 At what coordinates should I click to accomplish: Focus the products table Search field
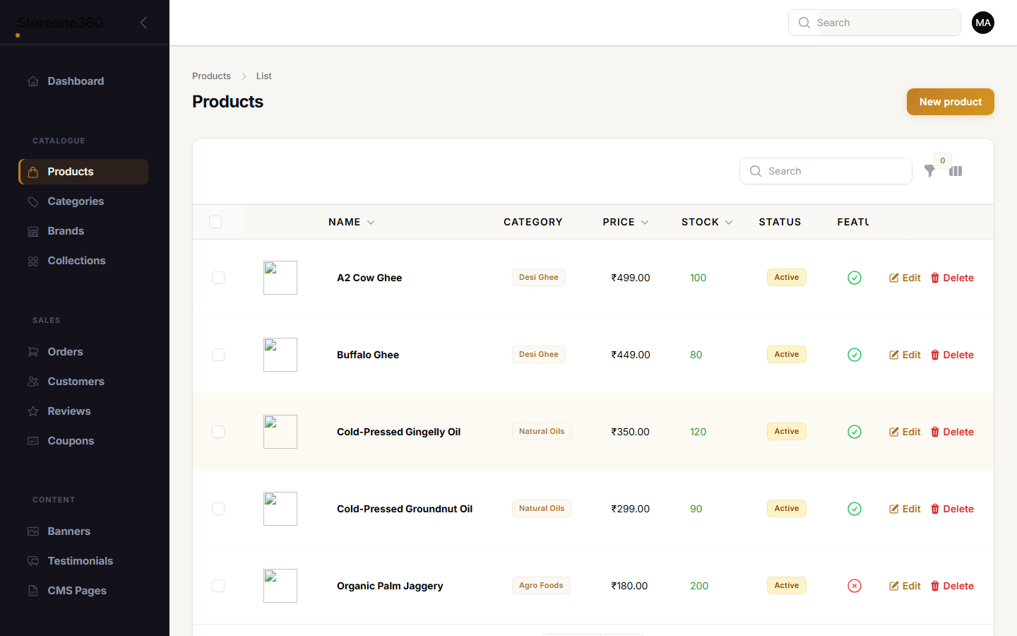pyautogui.click(x=826, y=171)
